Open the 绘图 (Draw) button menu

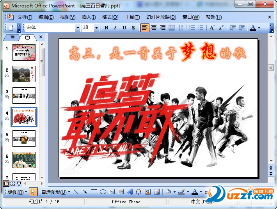pos(18,192)
